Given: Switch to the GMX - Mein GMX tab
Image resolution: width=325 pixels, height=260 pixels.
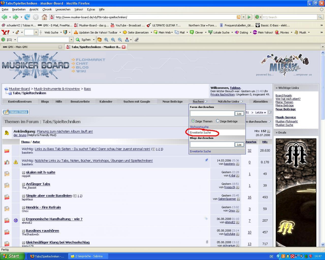Looking at the screenshot, I should pyautogui.click(x=32, y=47).
